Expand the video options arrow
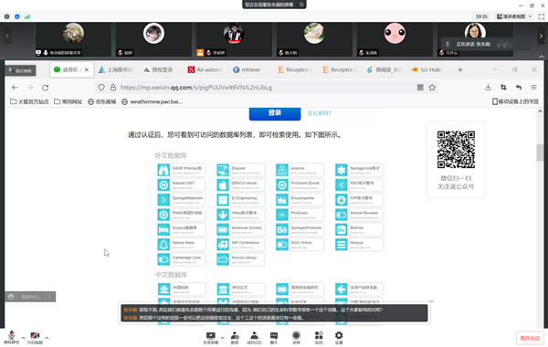This screenshot has width=548, height=347. [47, 338]
